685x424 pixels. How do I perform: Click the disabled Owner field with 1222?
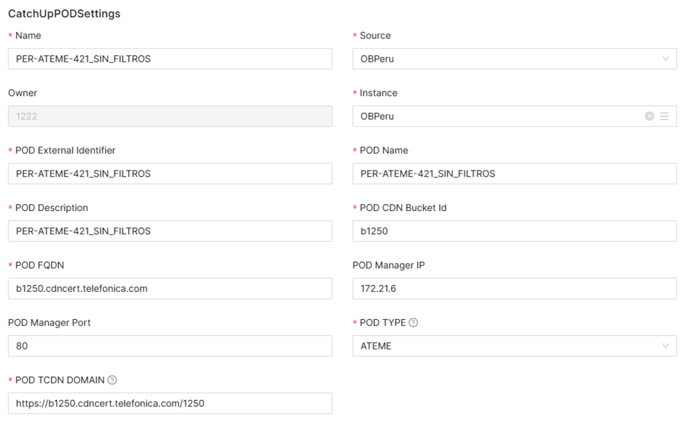click(x=170, y=116)
